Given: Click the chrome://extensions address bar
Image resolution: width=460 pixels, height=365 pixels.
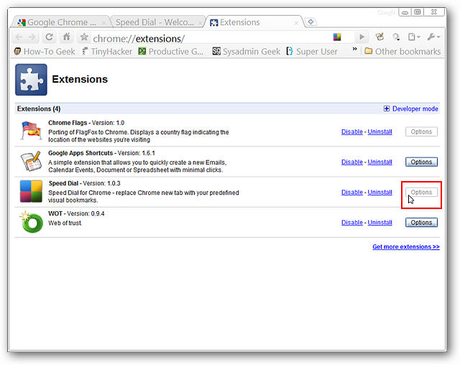Looking at the screenshot, I should tap(208, 37).
